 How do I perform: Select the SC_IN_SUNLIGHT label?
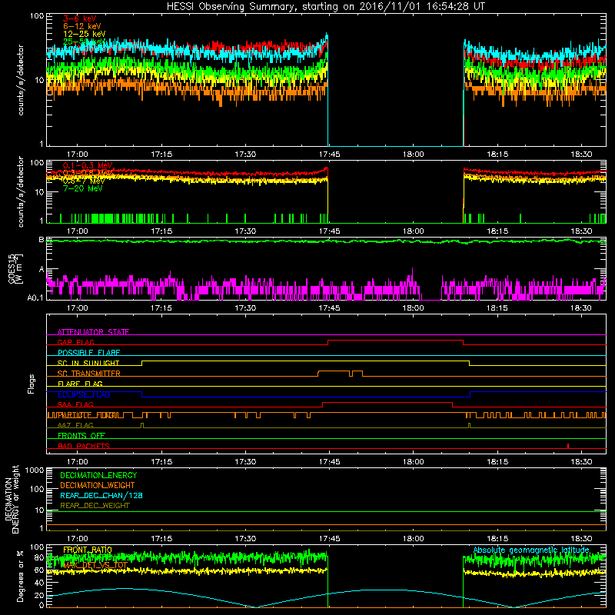[x=88, y=363]
